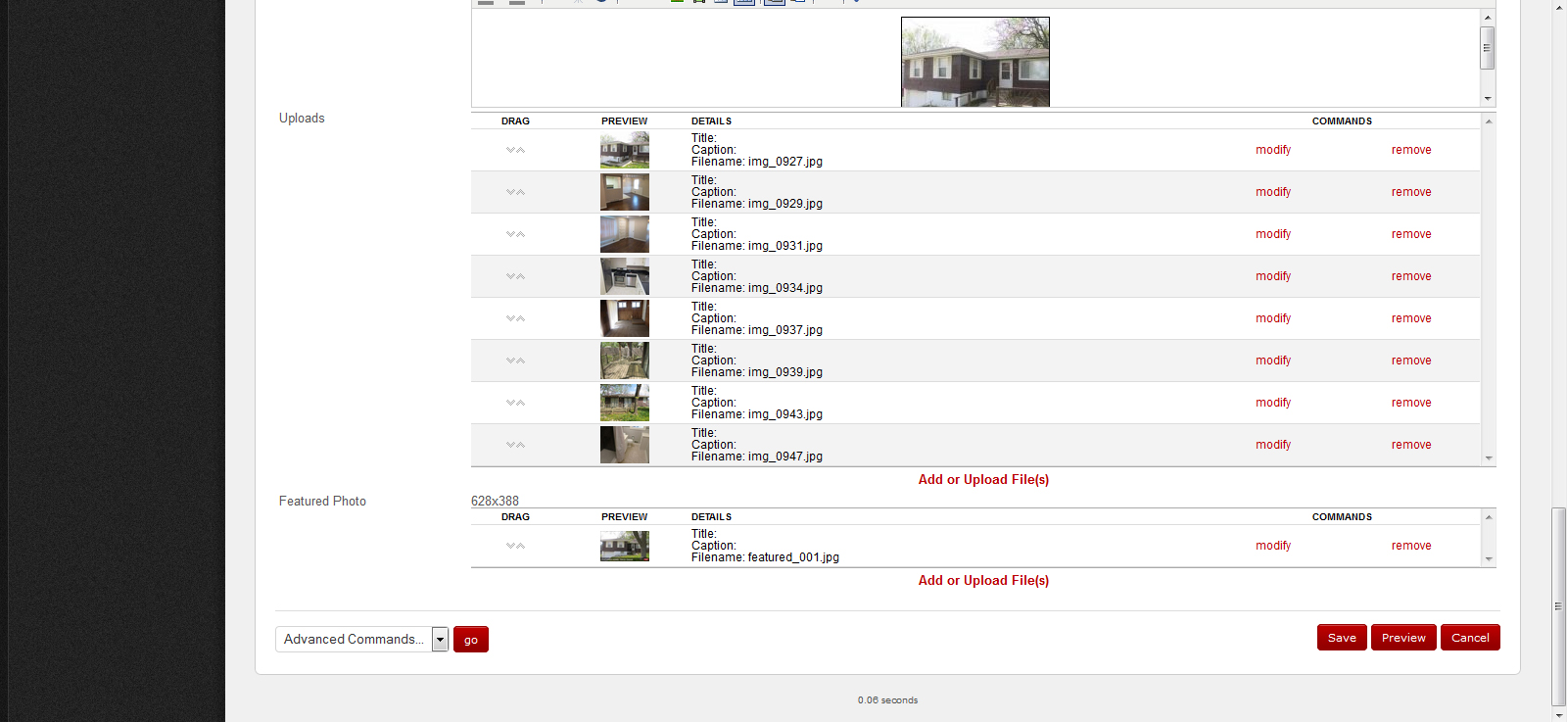Click drag handle for img_0939.jpg row

[x=515, y=361]
